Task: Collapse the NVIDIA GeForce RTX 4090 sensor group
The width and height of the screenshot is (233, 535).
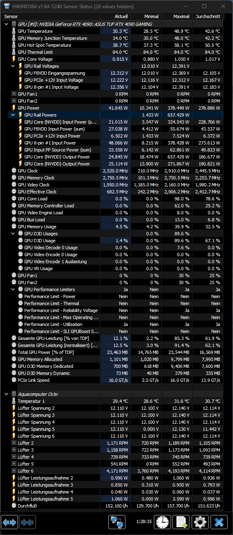Action: [7, 24]
